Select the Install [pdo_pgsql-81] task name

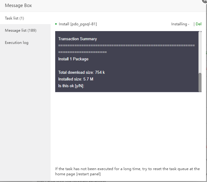78,24
